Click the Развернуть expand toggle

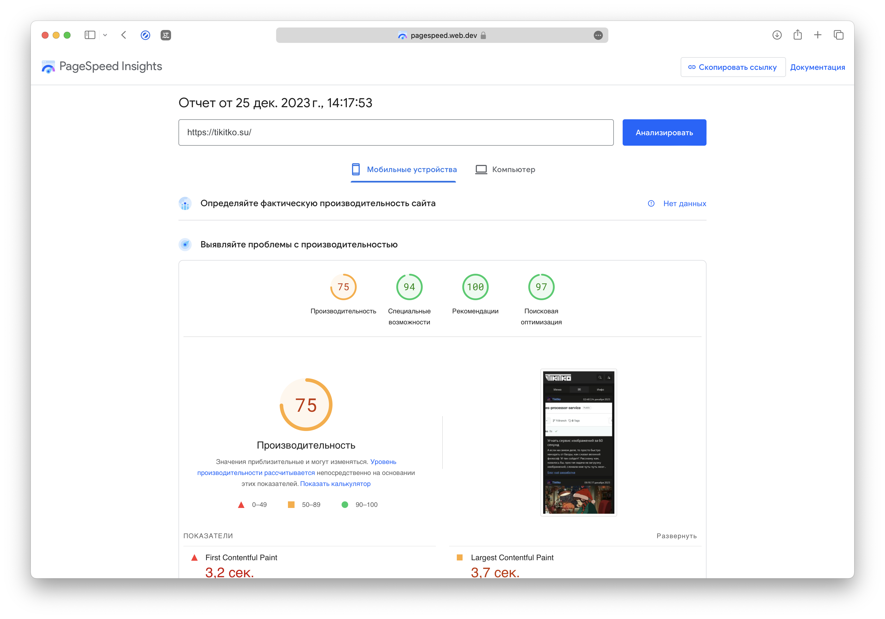click(676, 536)
